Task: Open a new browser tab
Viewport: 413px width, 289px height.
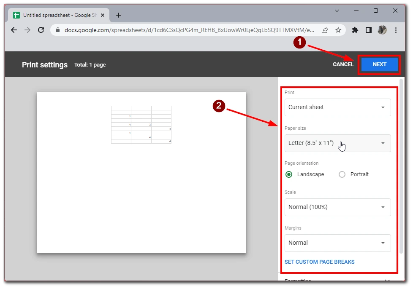Action: [x=119, y=15]
